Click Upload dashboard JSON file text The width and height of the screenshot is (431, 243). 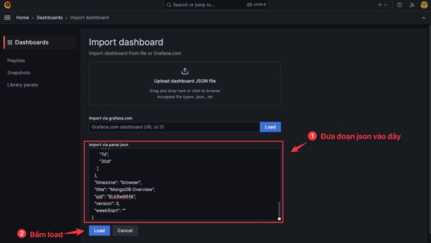[185, 81]
